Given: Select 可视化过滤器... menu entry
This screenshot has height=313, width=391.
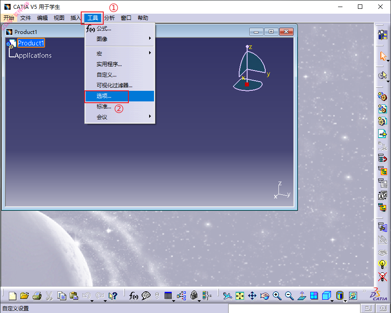Looking at the screenshot, I should tap(120, 86).
